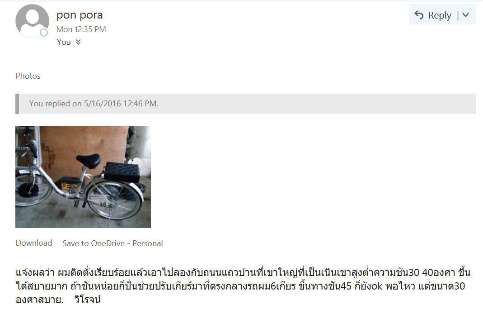Click the Mon 12:35 PM timestamp
Viewport: 483px width, 314px height.
tap(81, 29)
